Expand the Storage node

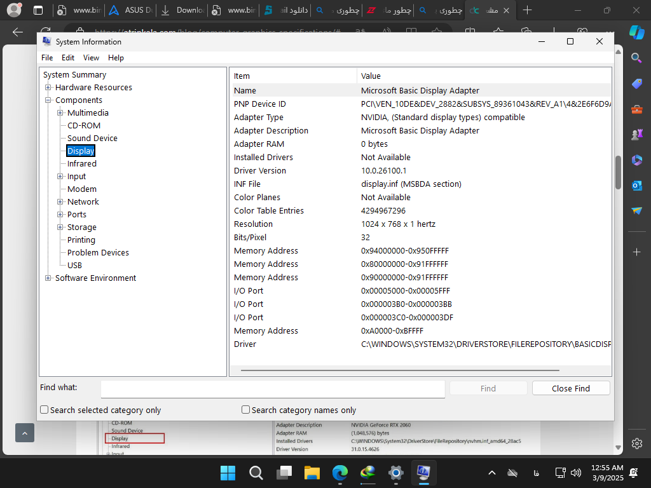(60, 227)
